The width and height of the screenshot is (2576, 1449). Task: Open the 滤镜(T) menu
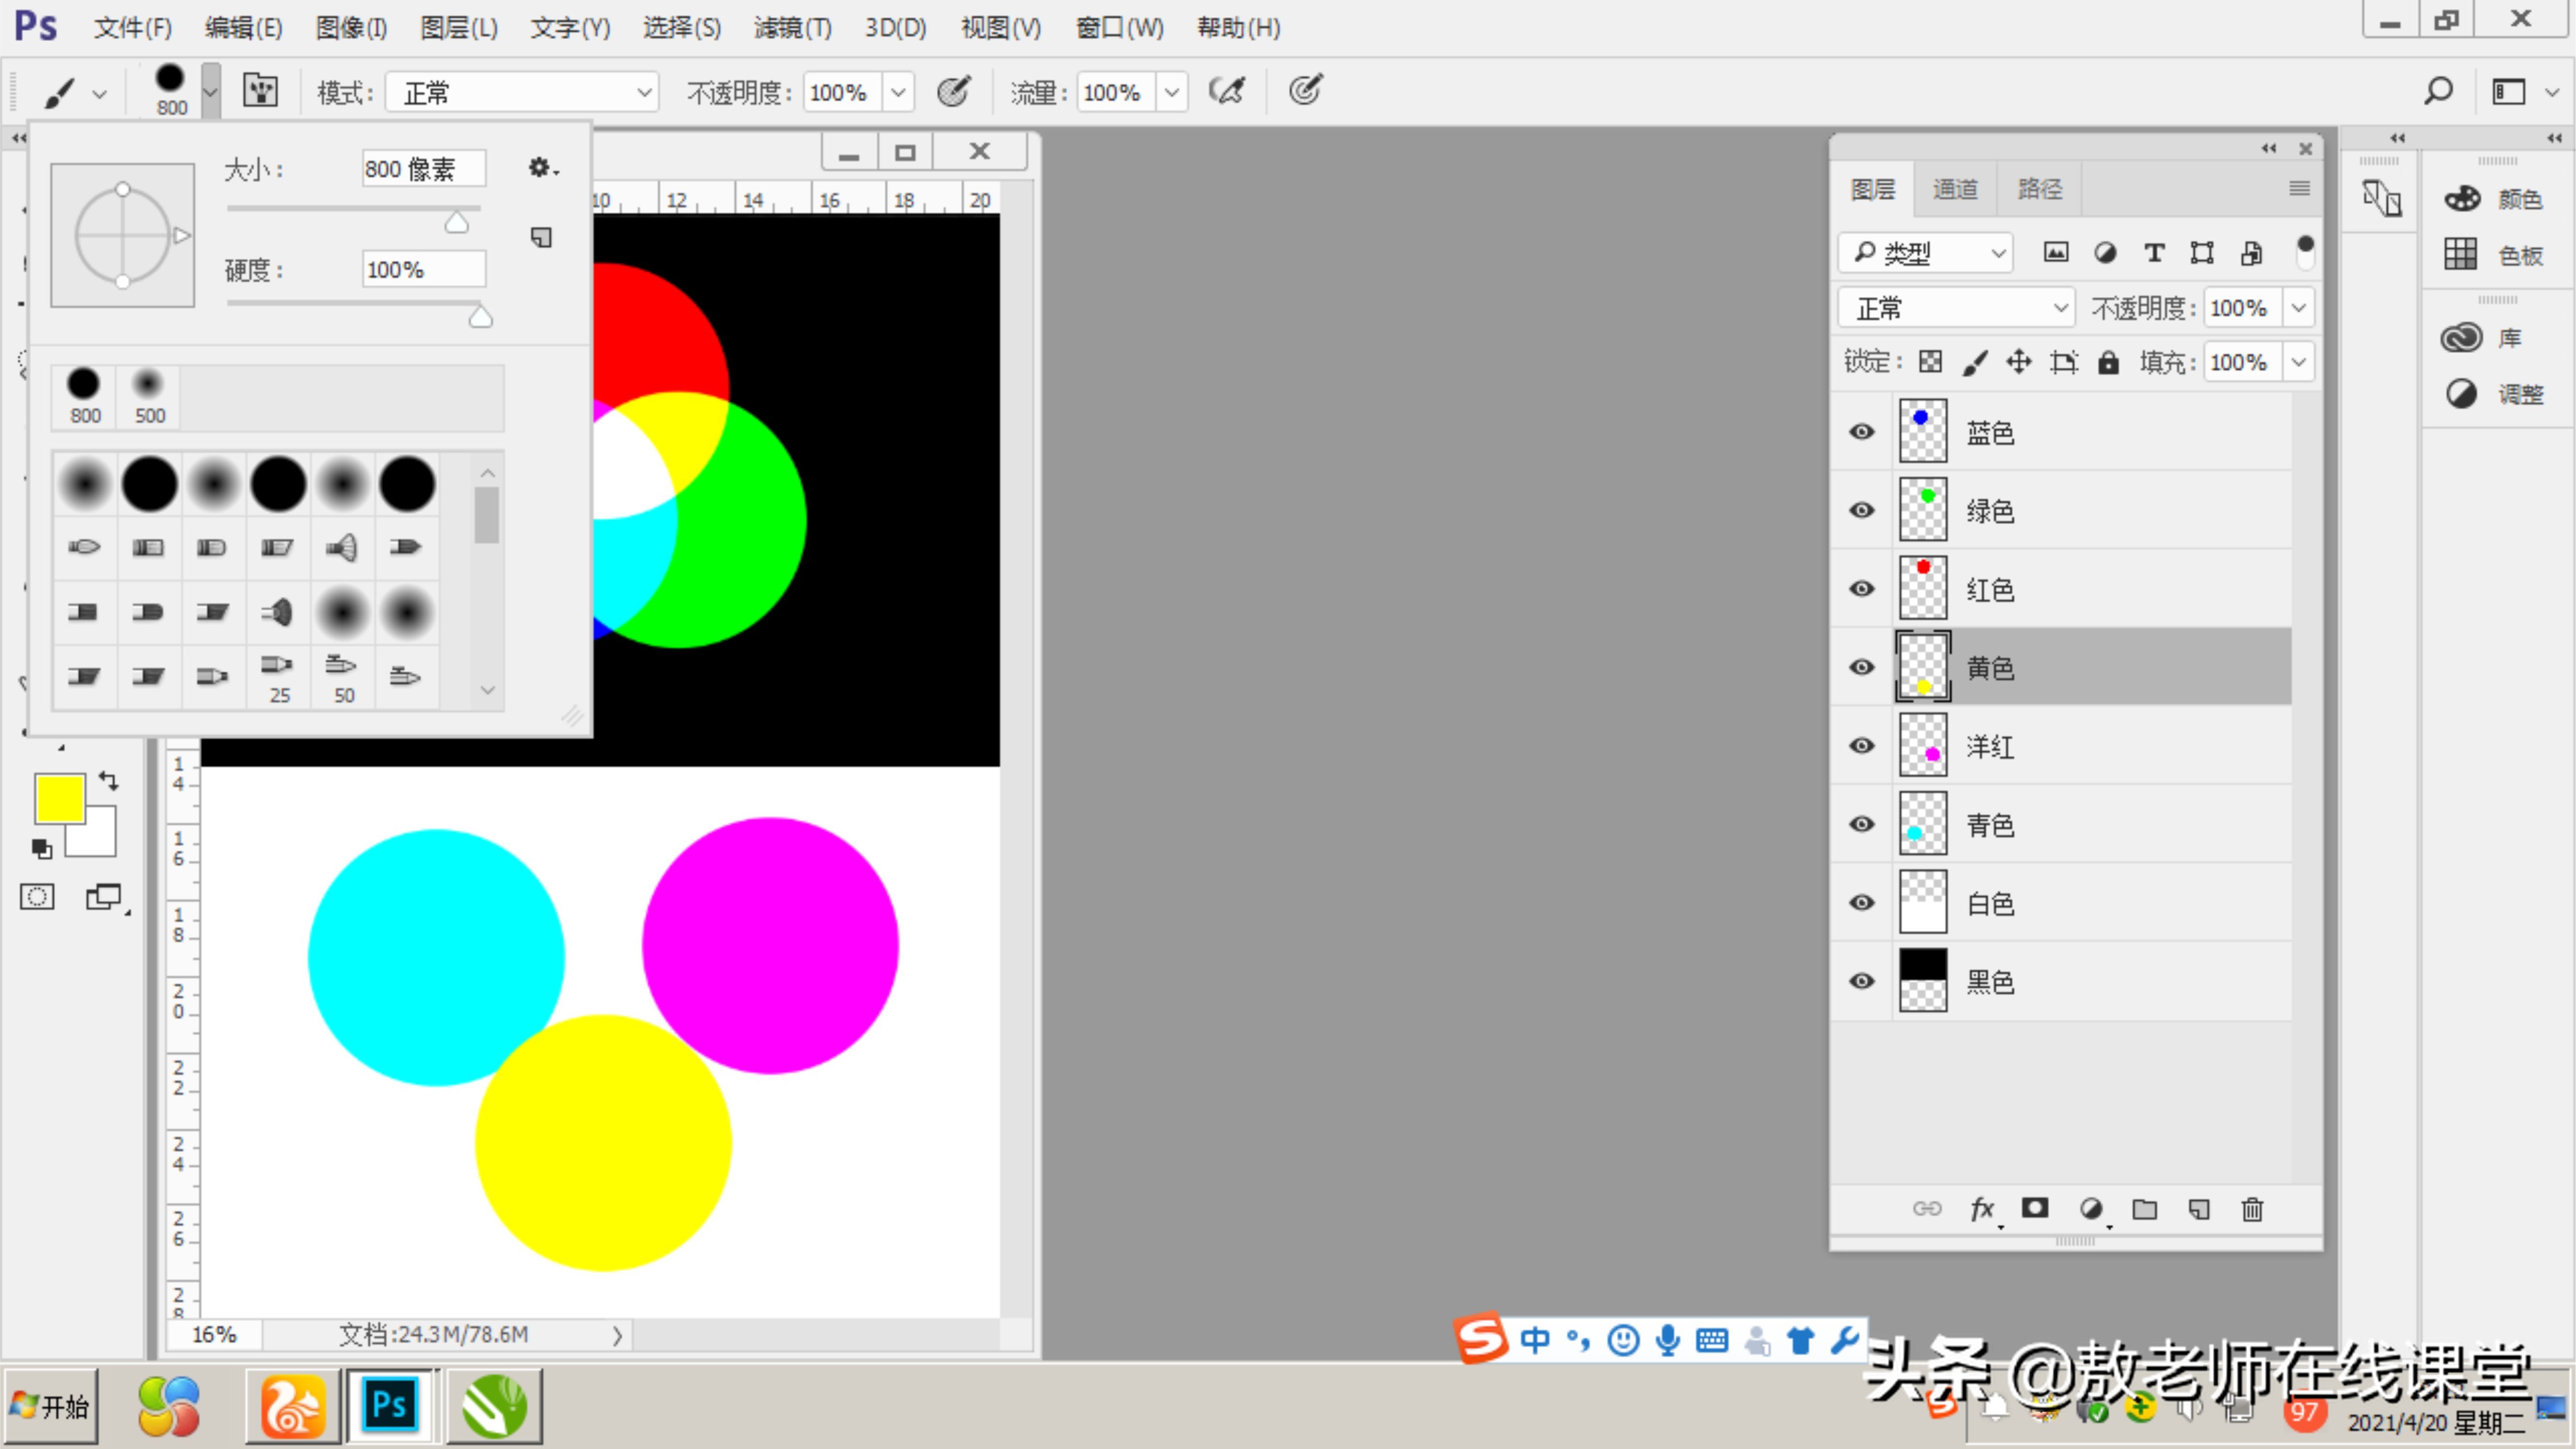coord(792,28)
